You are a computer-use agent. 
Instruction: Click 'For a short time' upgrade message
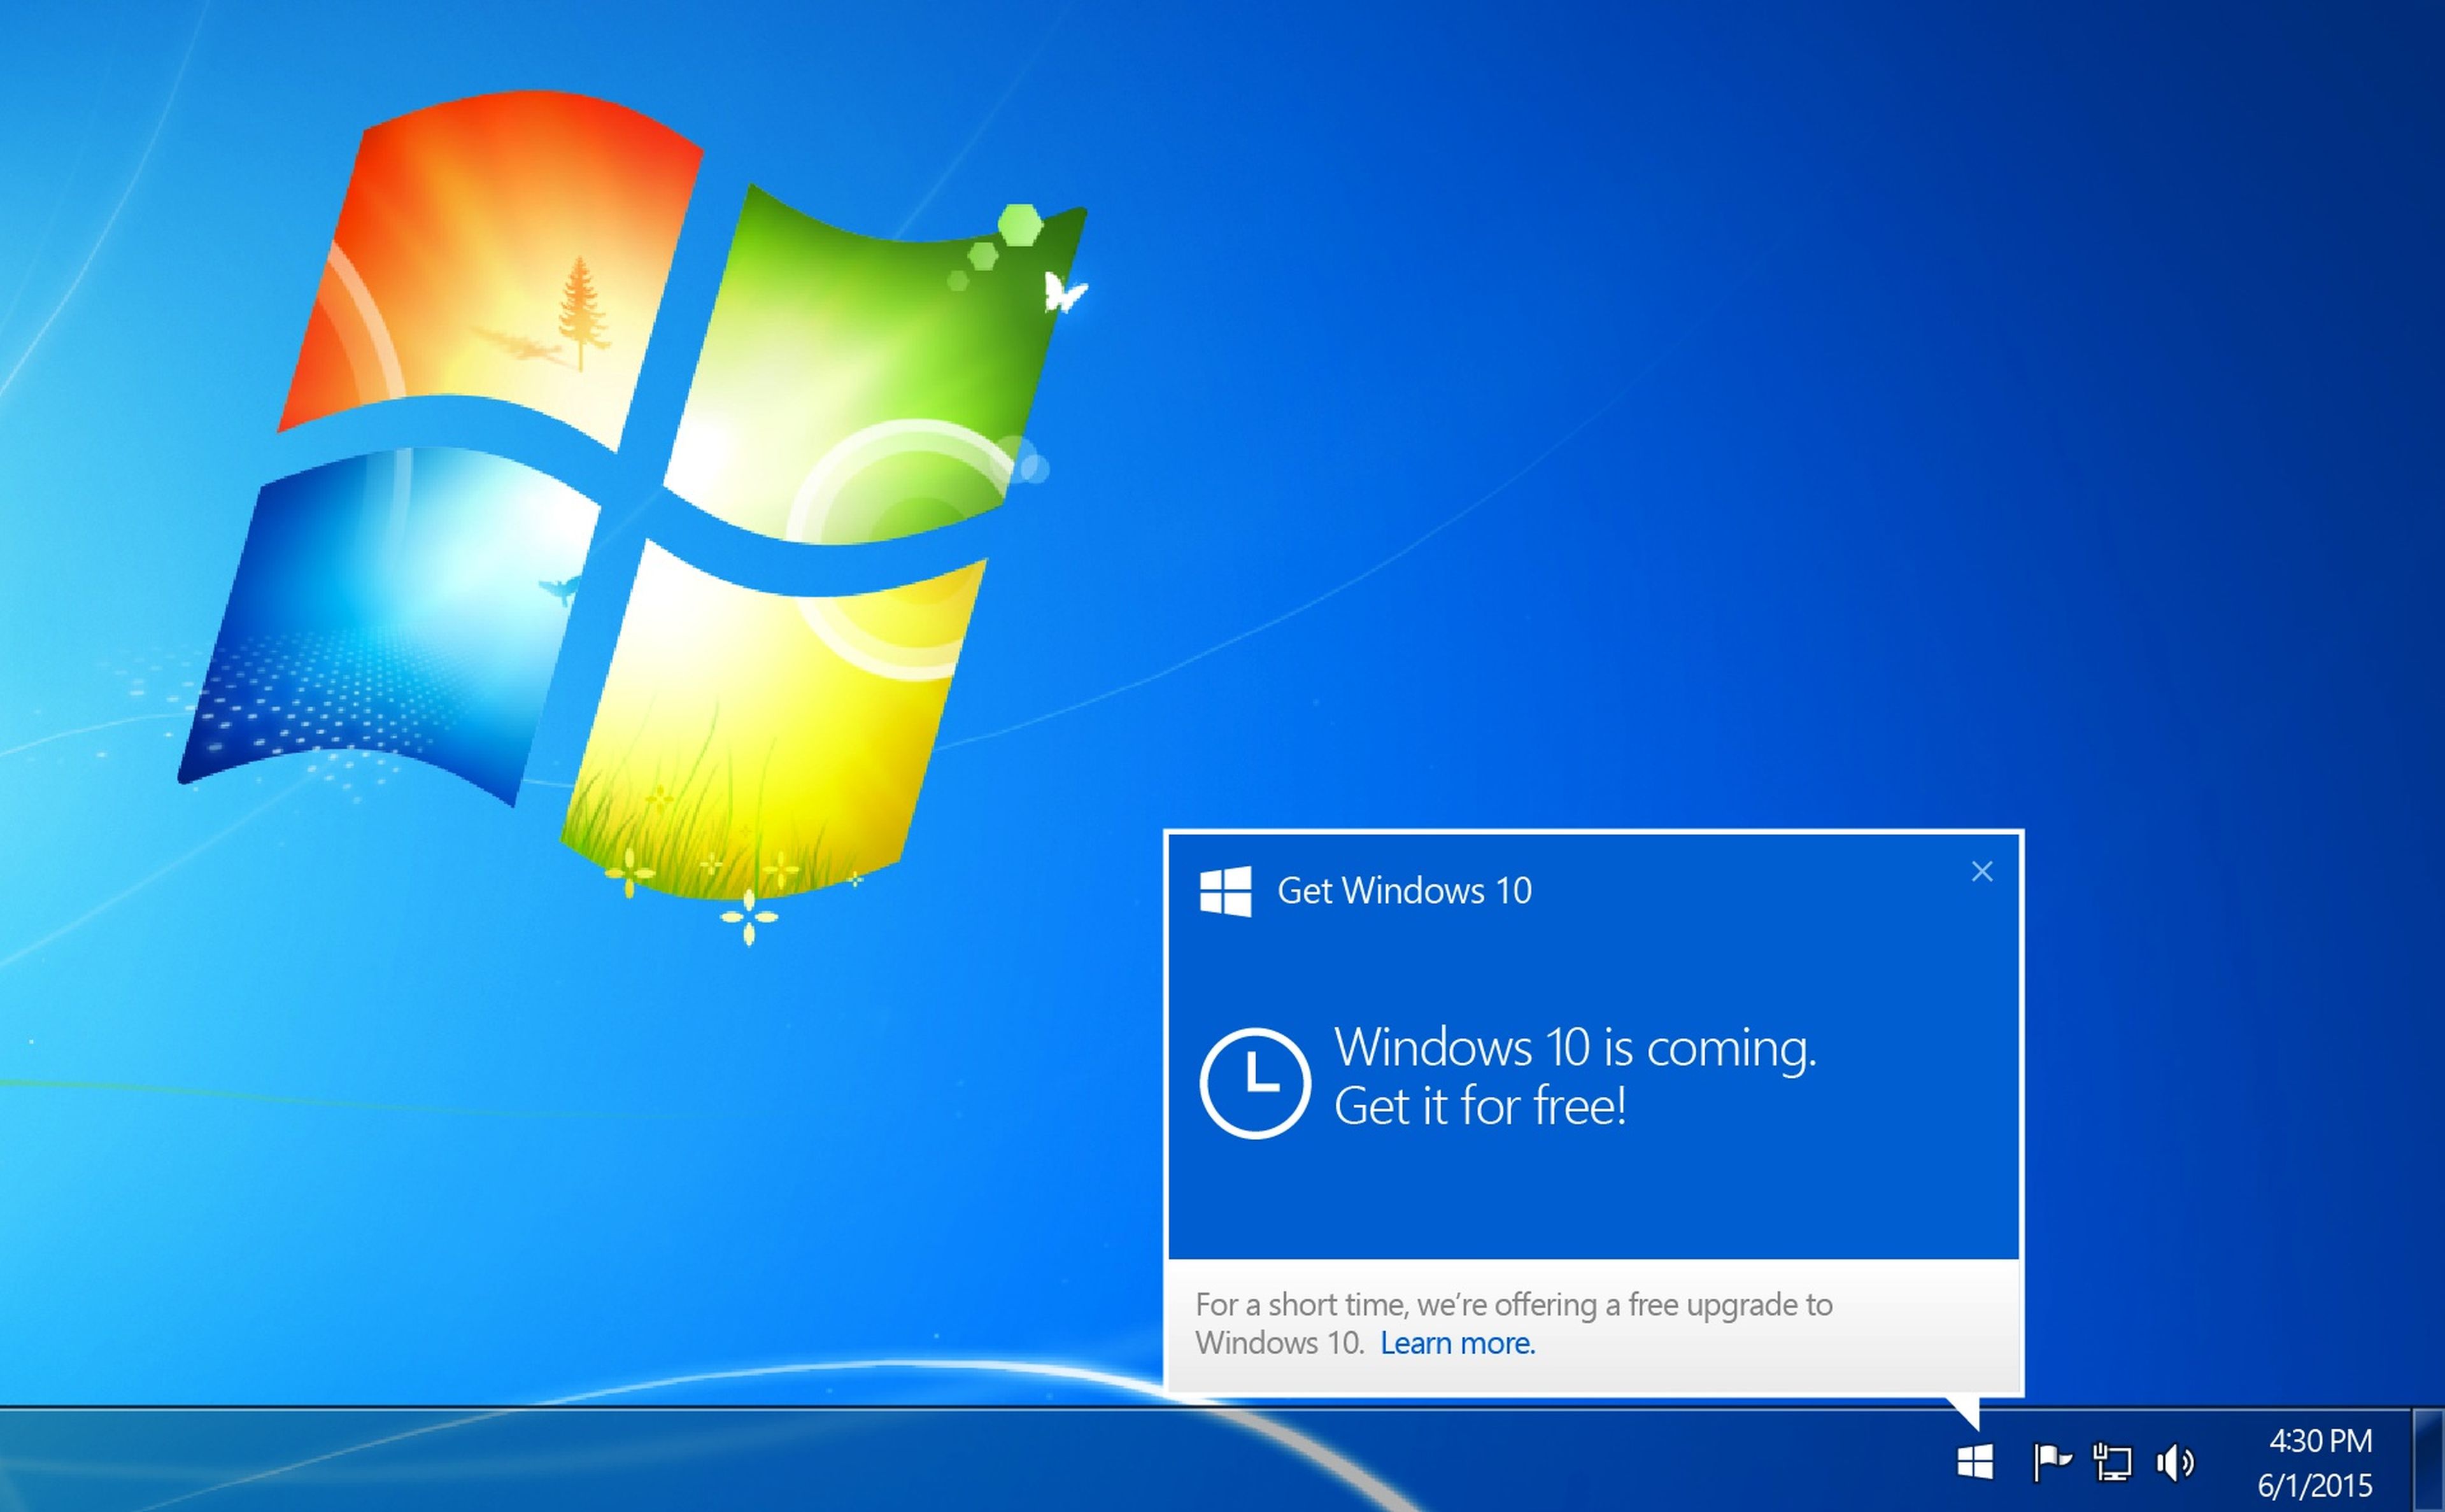tap(1513, 1323)
